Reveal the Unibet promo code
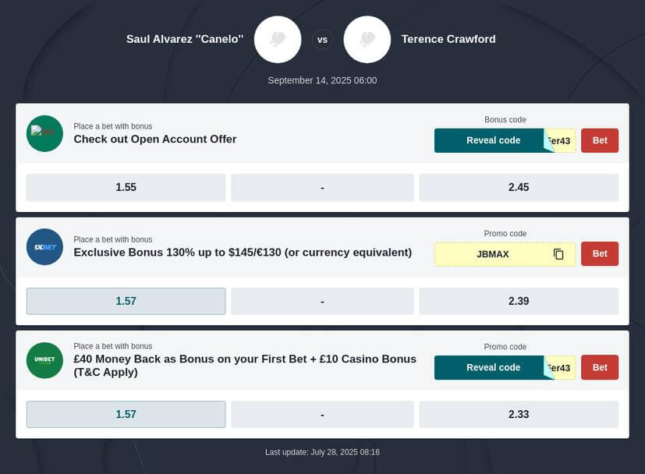The width and height of the screenshot is (645, 474). click(493, 367)
